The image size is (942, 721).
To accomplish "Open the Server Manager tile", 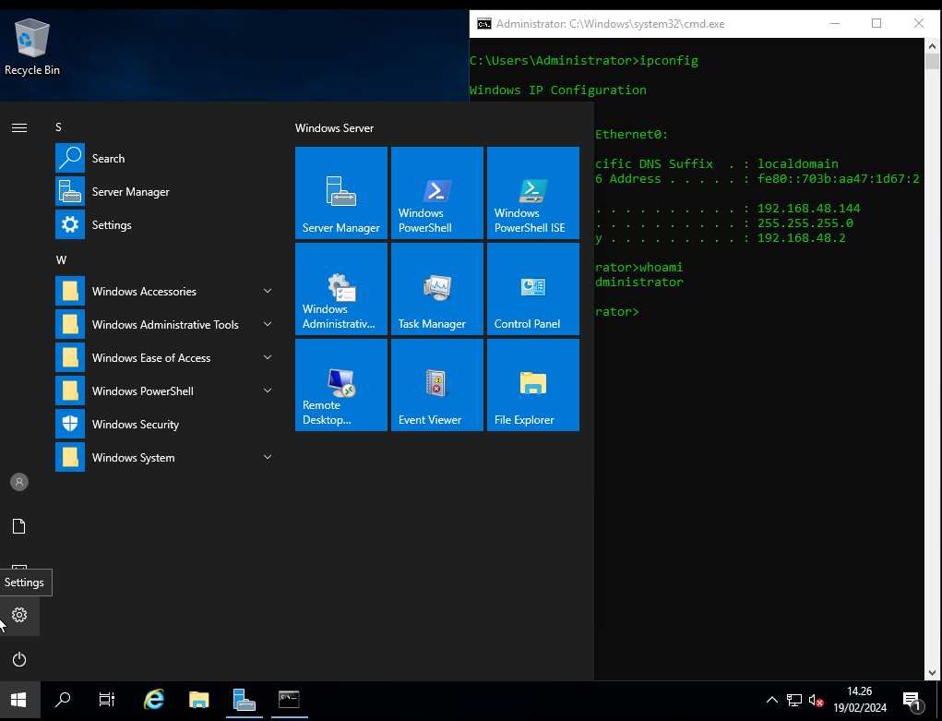I will click(x=340, y=192).
